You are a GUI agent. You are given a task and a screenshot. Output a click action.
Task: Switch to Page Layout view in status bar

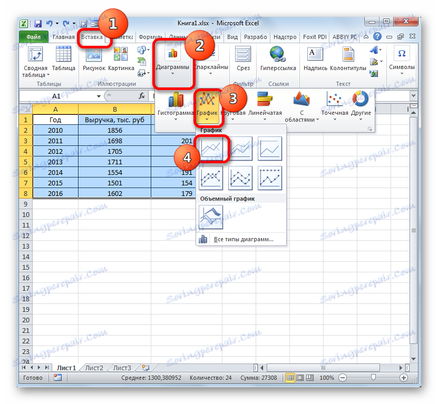click(300, 378)
